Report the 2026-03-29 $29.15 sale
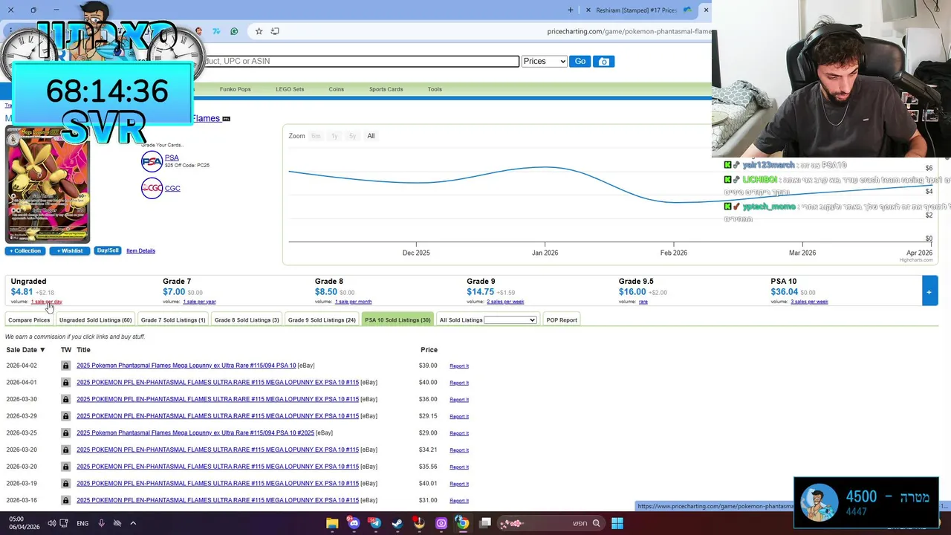951x535 pixels. click(459, 416)
